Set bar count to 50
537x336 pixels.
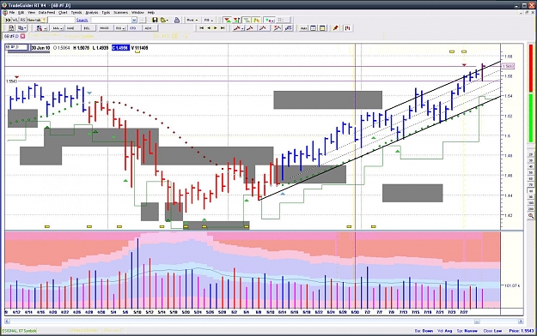click(x=530, y=172)
